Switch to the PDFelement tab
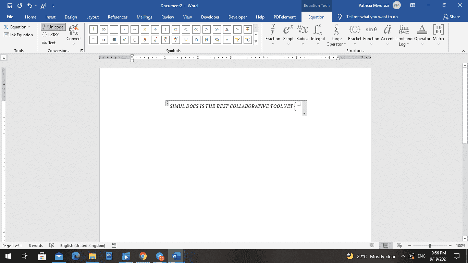 [285, 17]
